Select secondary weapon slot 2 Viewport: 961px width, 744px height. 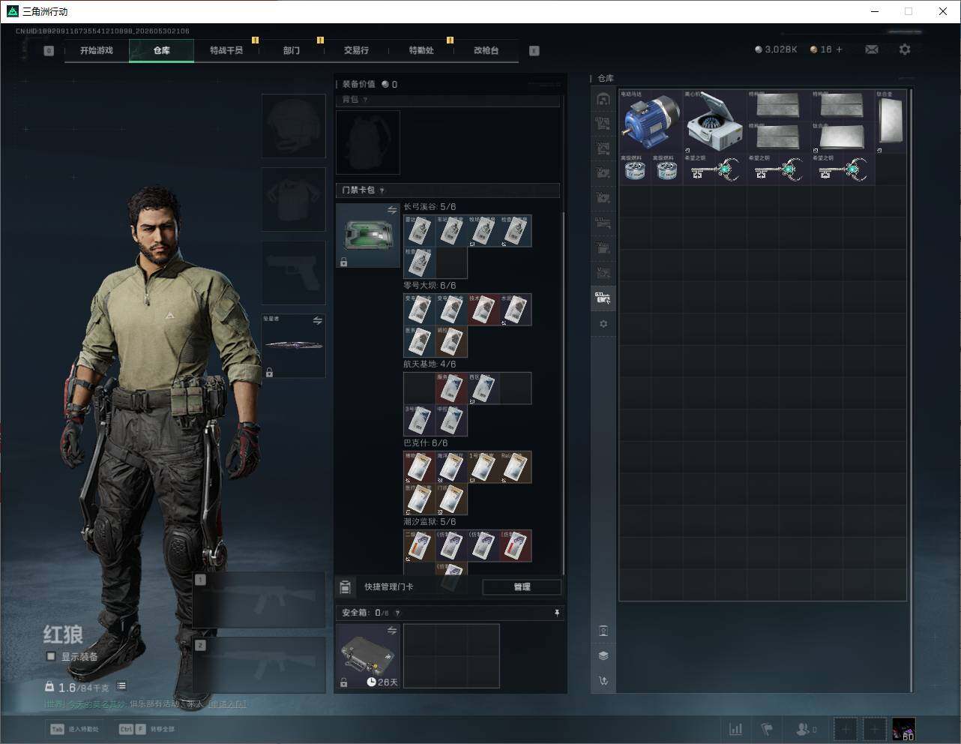[259, 665]
